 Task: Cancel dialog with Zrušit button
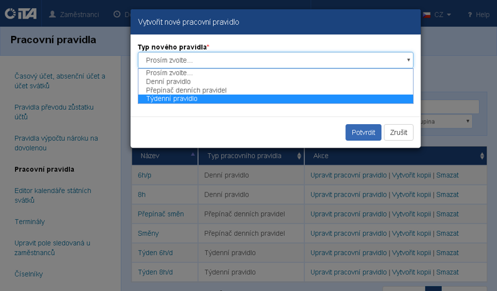click(x=398, y=133)
